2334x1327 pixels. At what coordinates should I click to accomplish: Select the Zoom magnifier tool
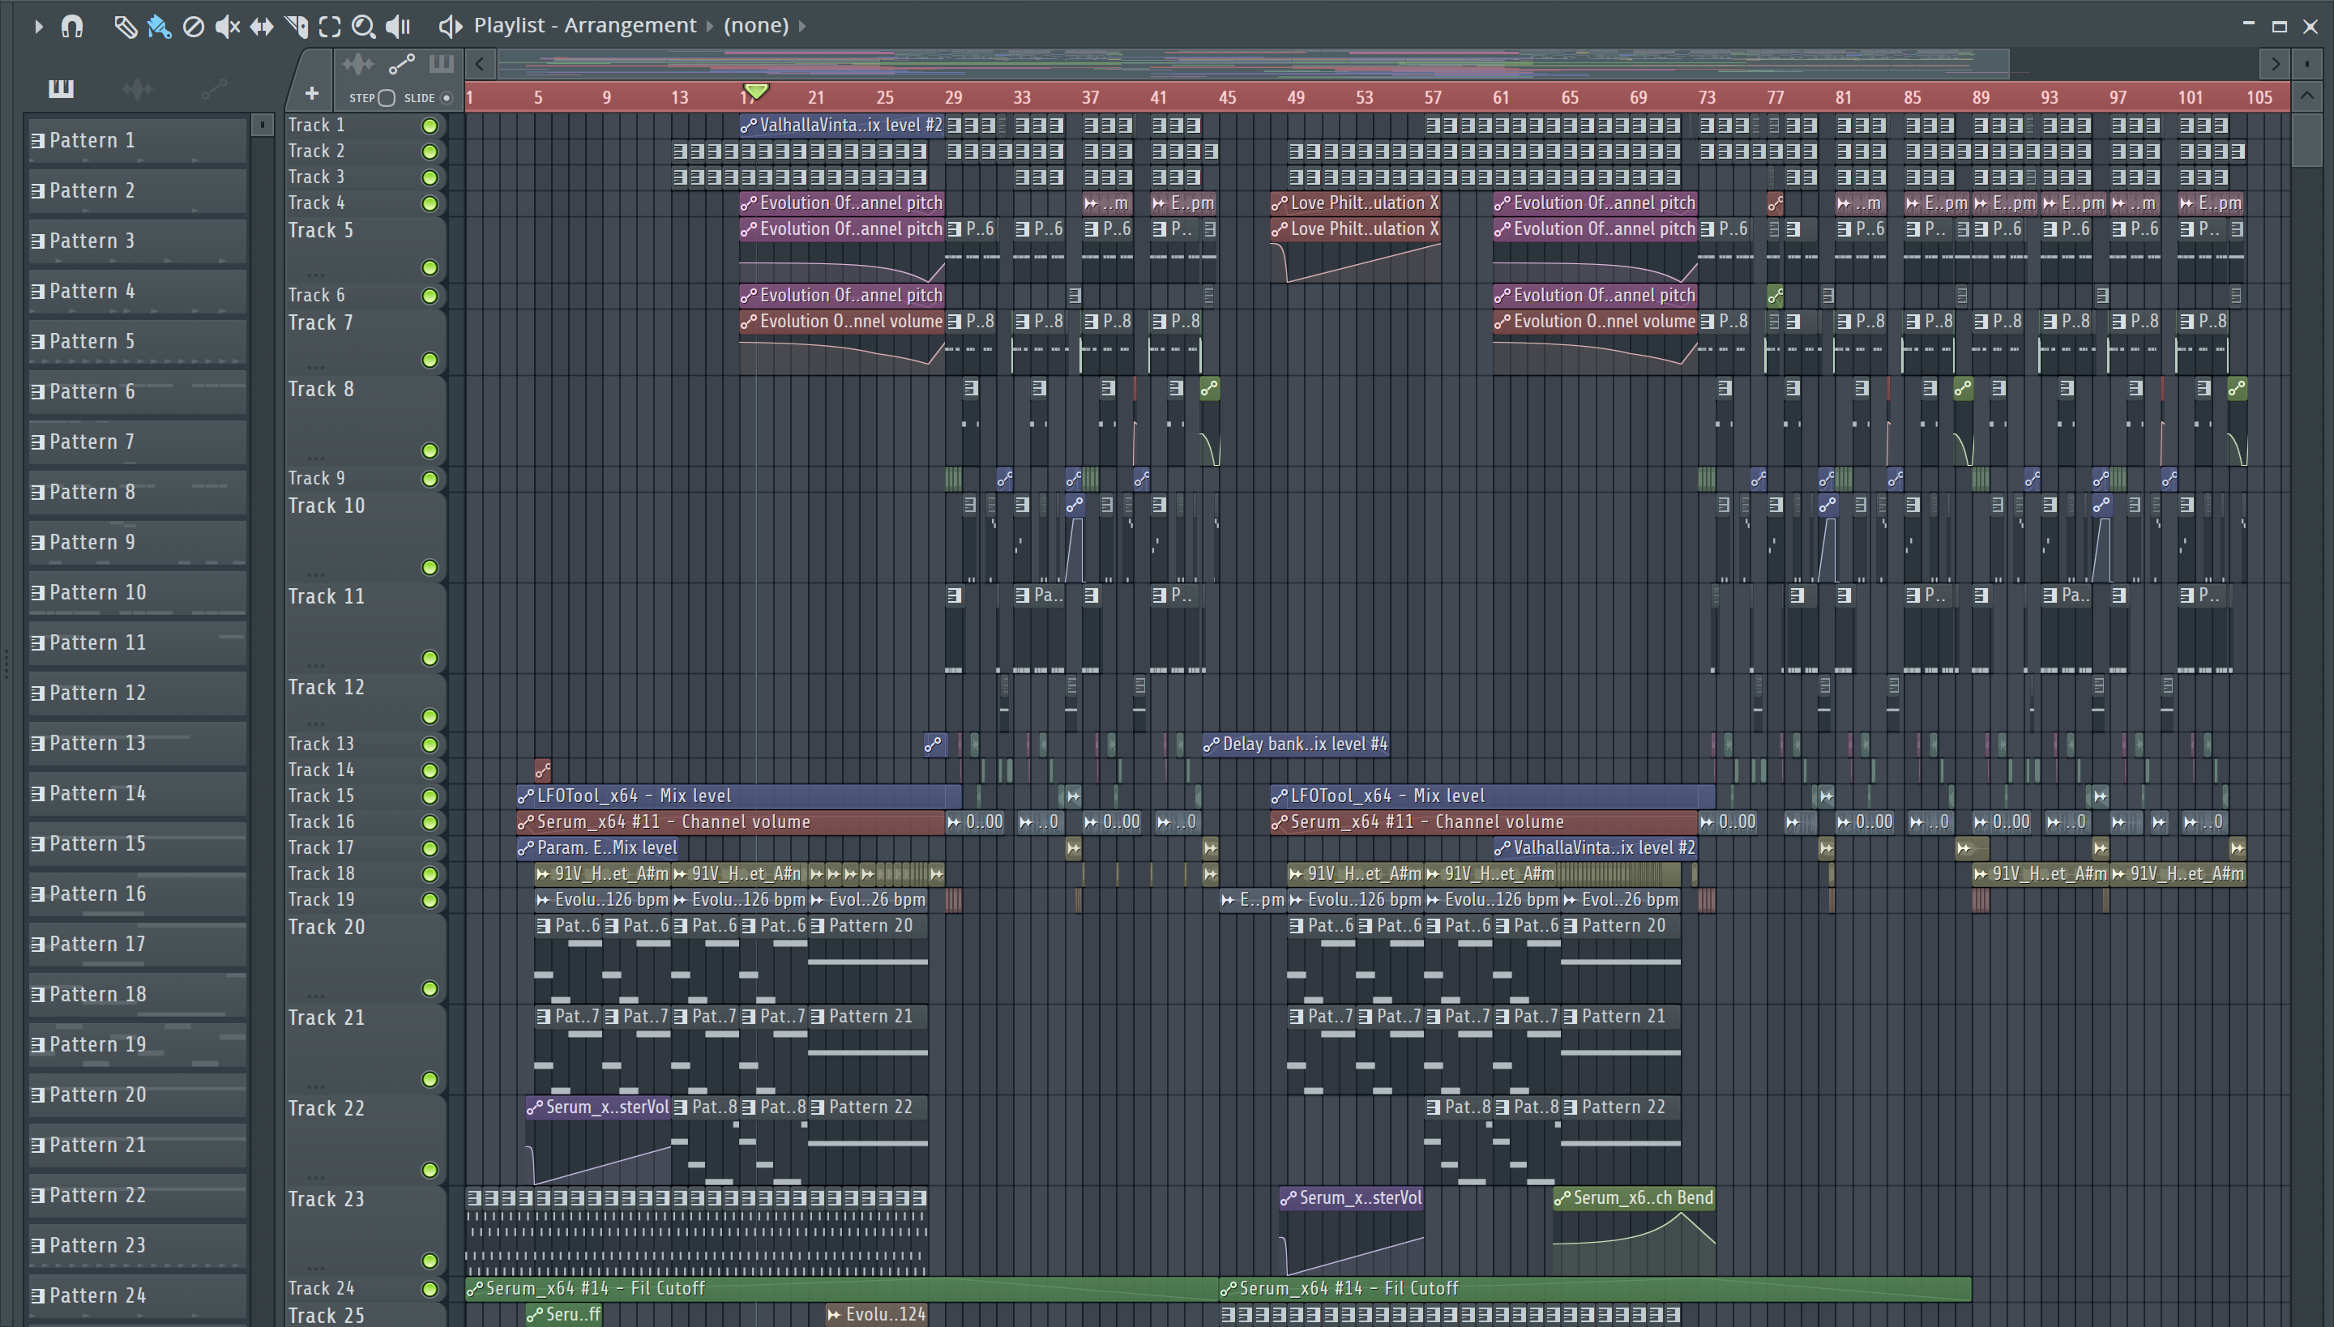[x=364, y=27]
